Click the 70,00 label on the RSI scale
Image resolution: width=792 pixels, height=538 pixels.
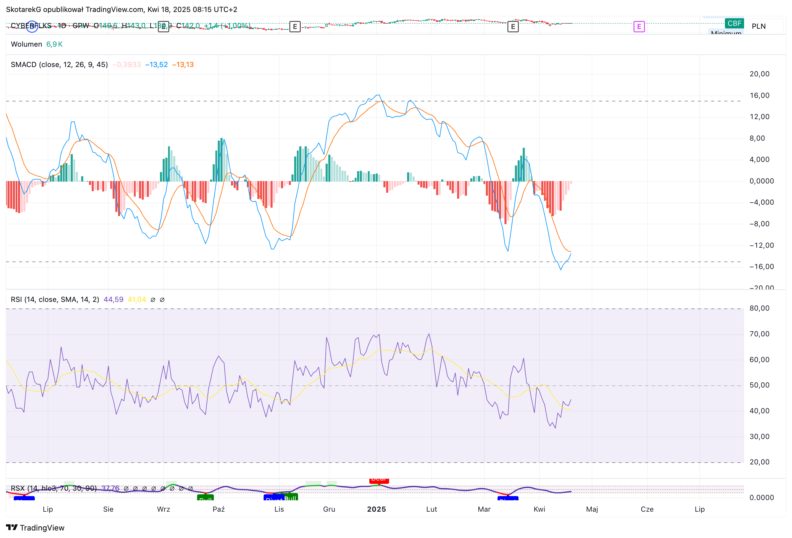759,334
